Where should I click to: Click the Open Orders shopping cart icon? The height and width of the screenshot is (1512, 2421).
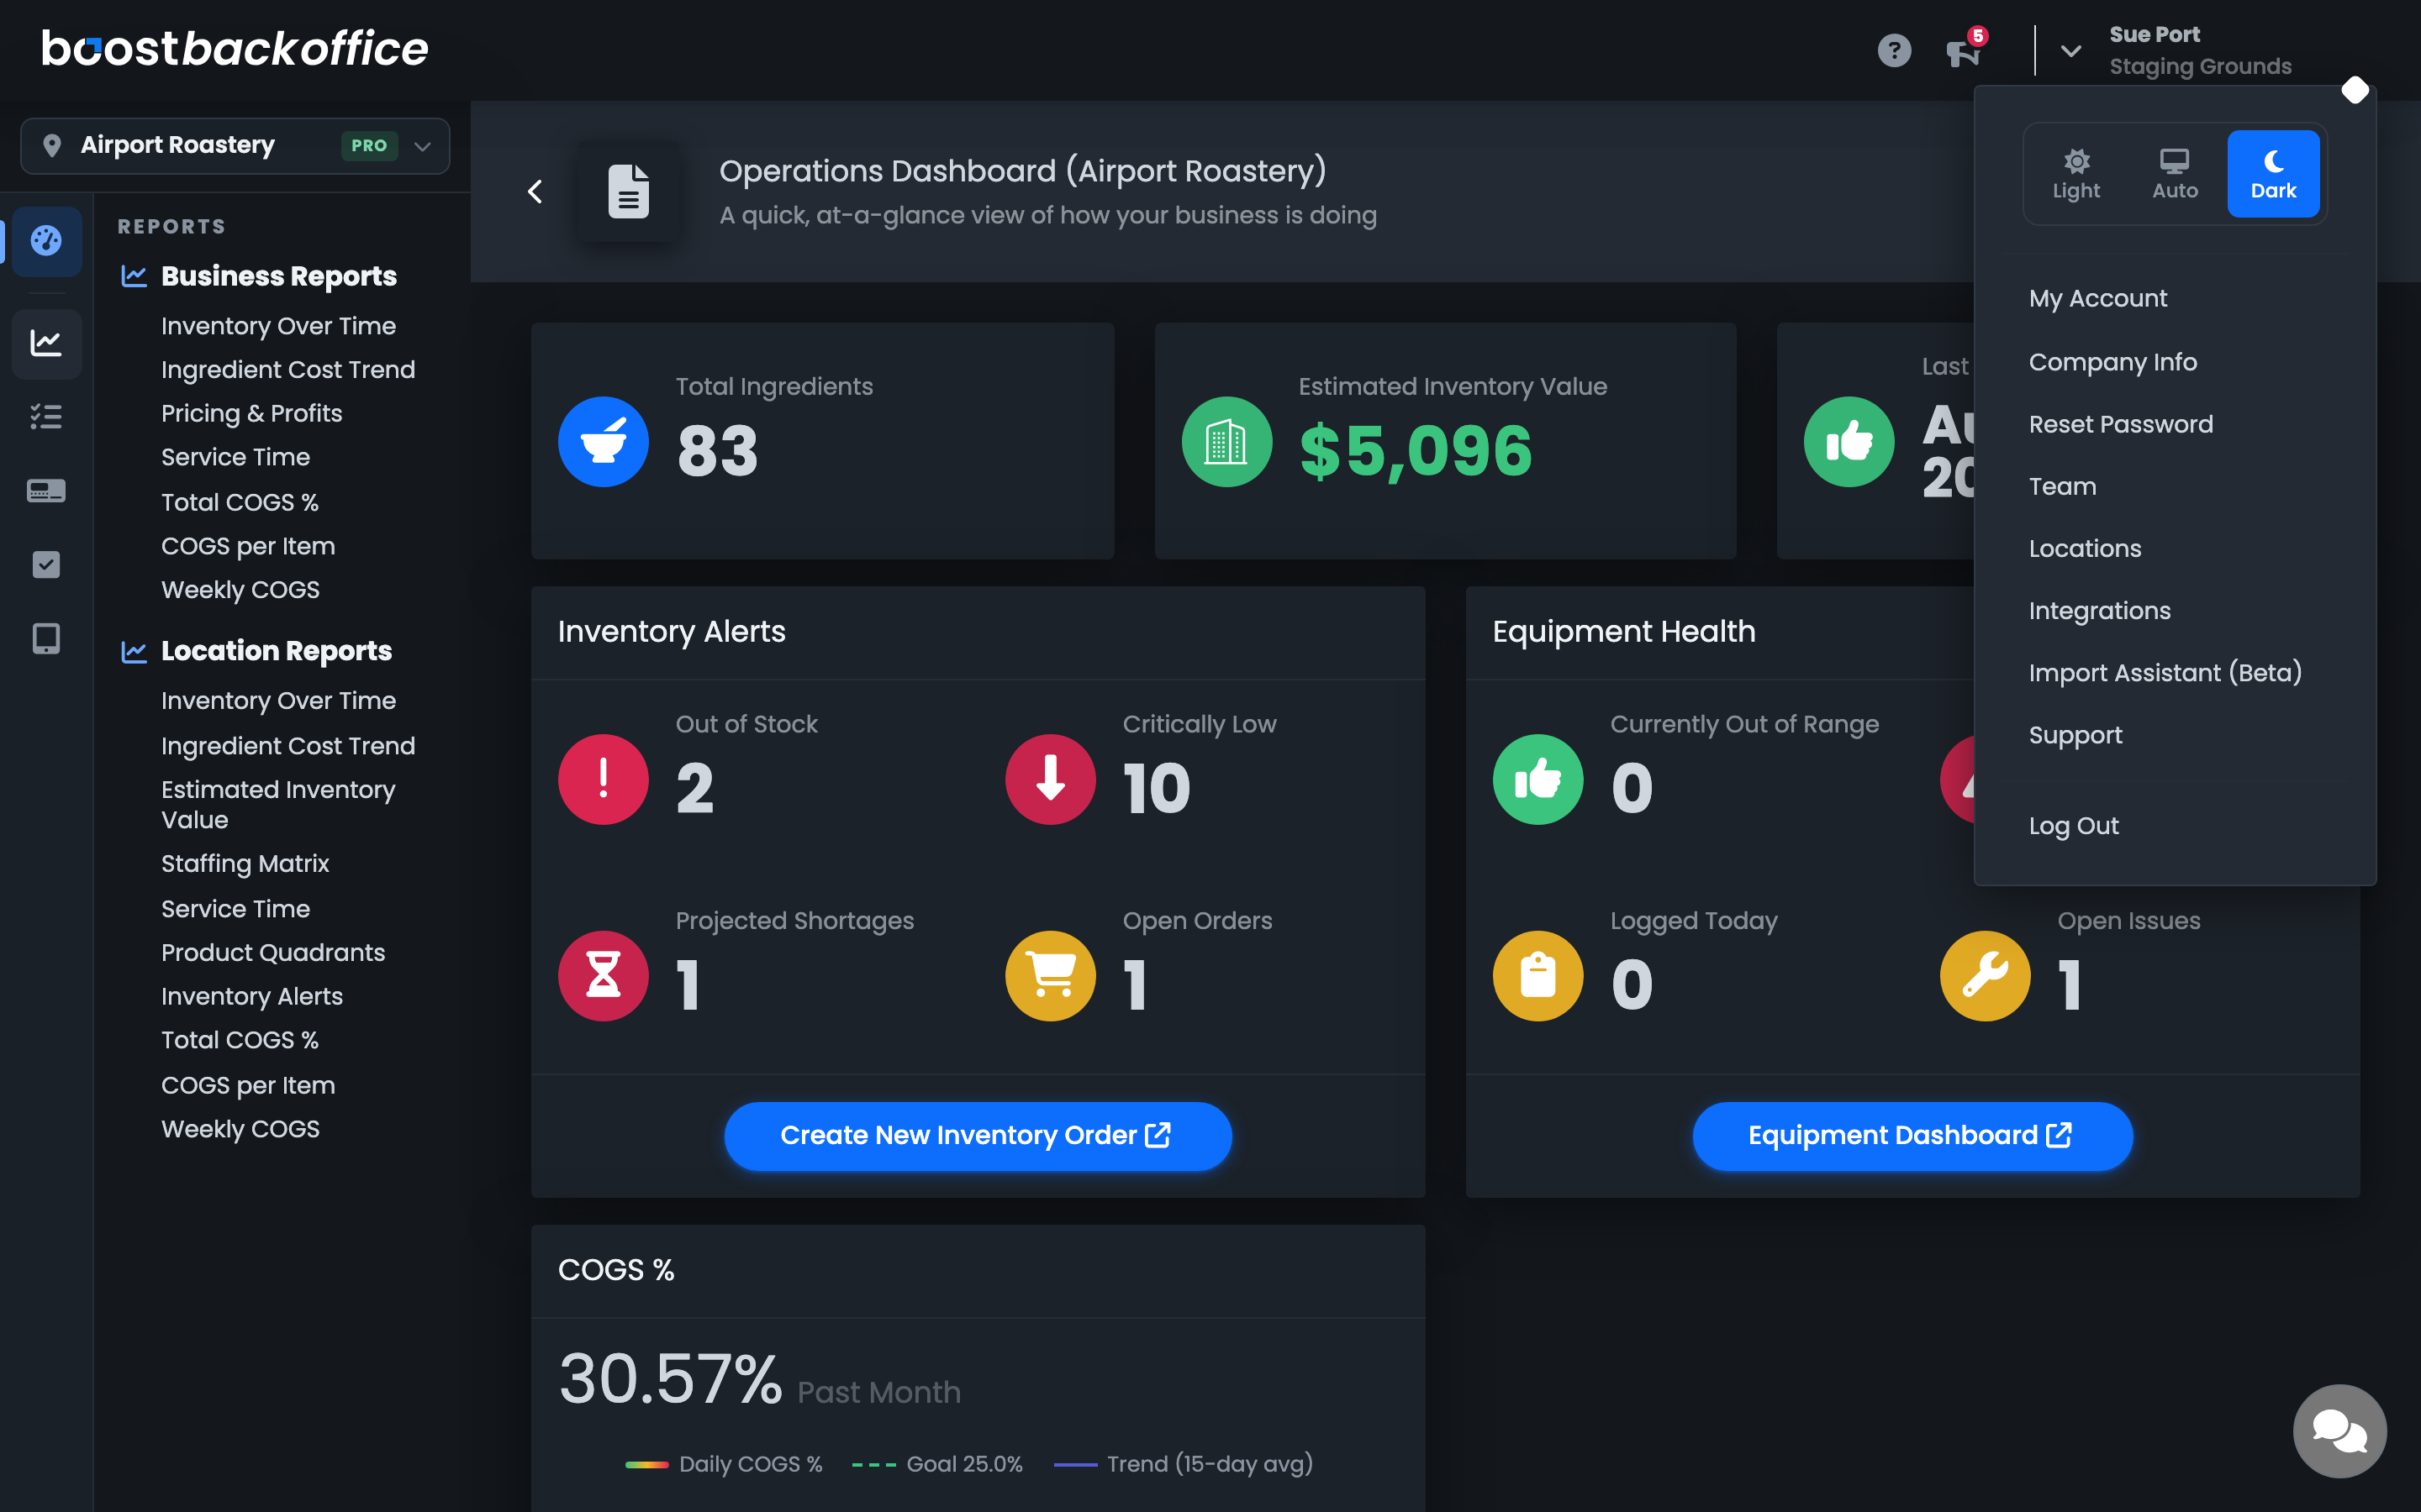(x=1051, y=976)
